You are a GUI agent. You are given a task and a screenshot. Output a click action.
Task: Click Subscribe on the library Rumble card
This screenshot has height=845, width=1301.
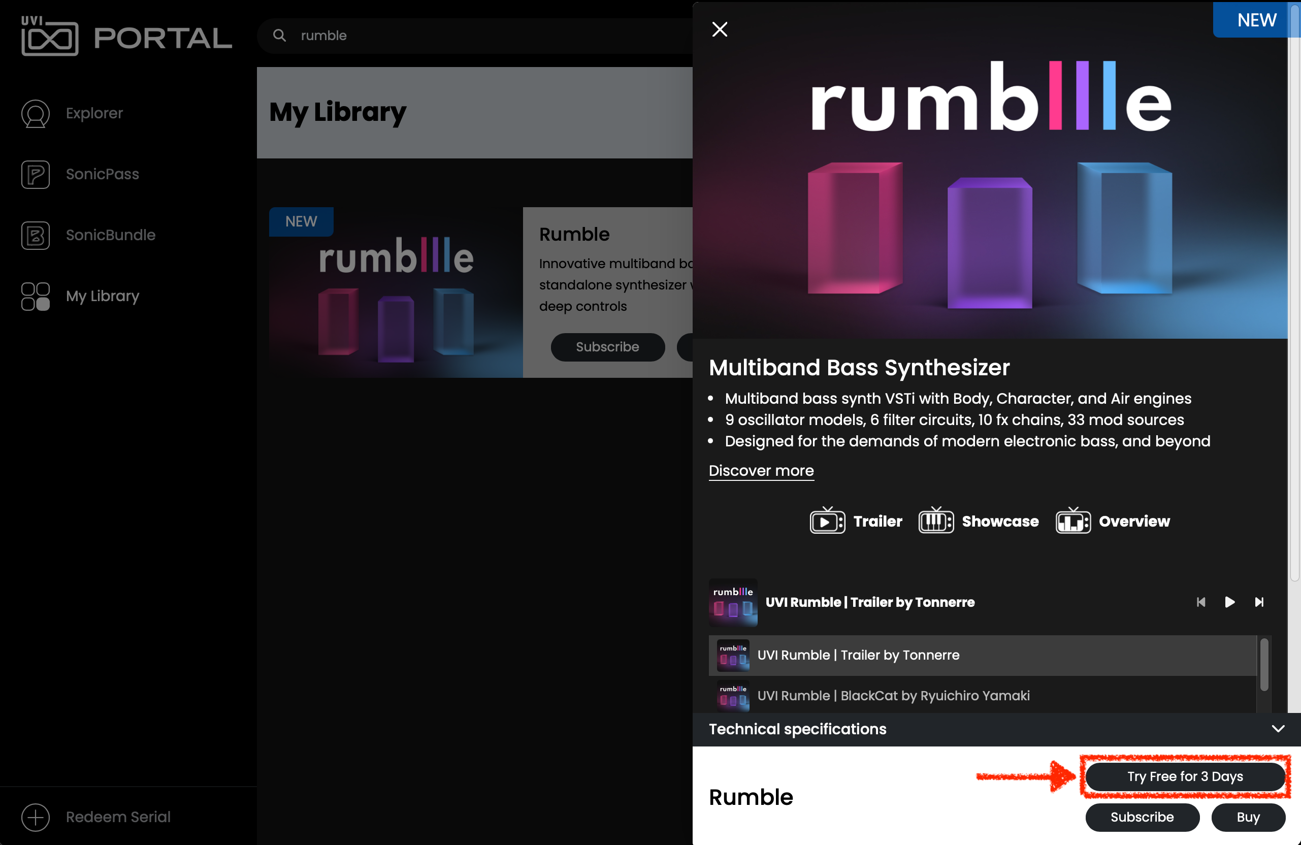pos(607,346)
